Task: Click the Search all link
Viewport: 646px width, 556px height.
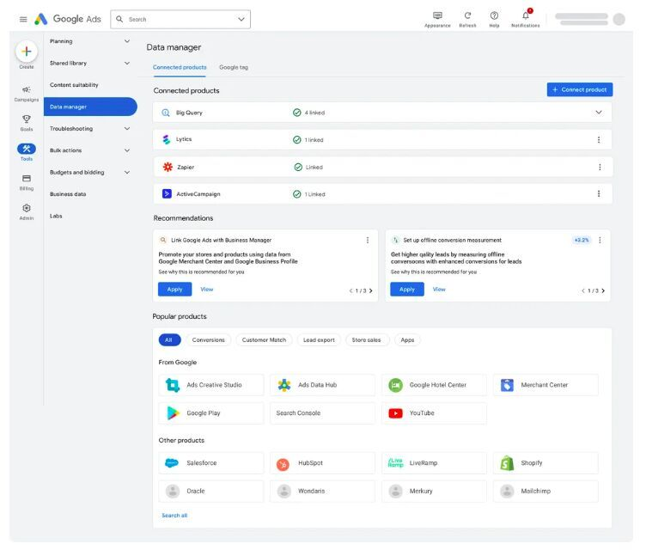Action: (174, 516)
